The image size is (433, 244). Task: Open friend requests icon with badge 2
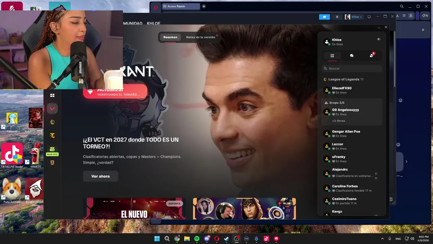click(372, 55)
